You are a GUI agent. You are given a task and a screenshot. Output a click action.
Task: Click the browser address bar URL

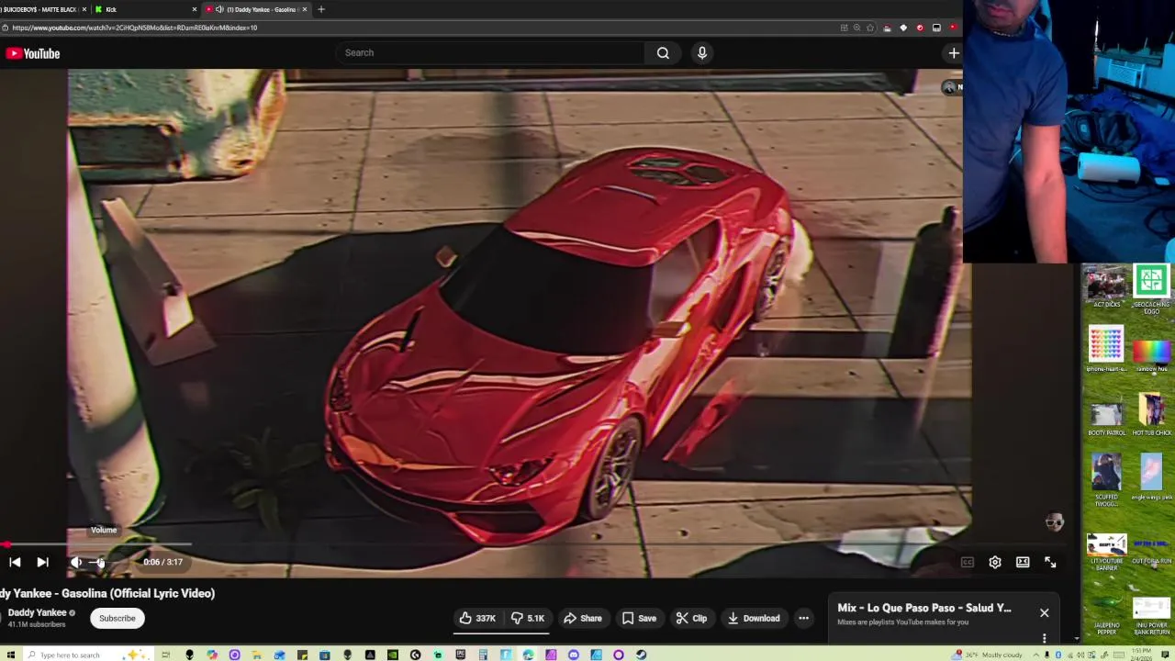tap(134, 28)
